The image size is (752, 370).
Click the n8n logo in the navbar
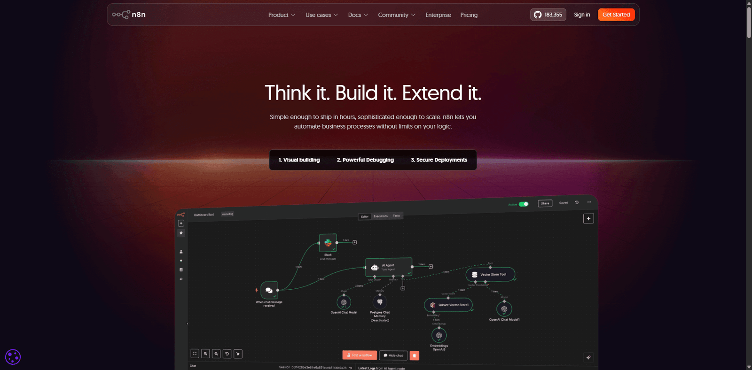click(129, 15)
